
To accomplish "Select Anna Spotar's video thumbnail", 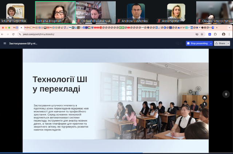I will coord(176,13).
